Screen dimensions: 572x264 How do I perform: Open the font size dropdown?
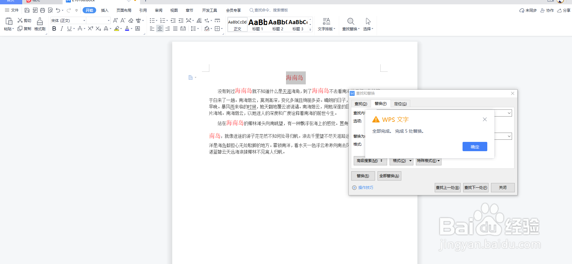109,20
